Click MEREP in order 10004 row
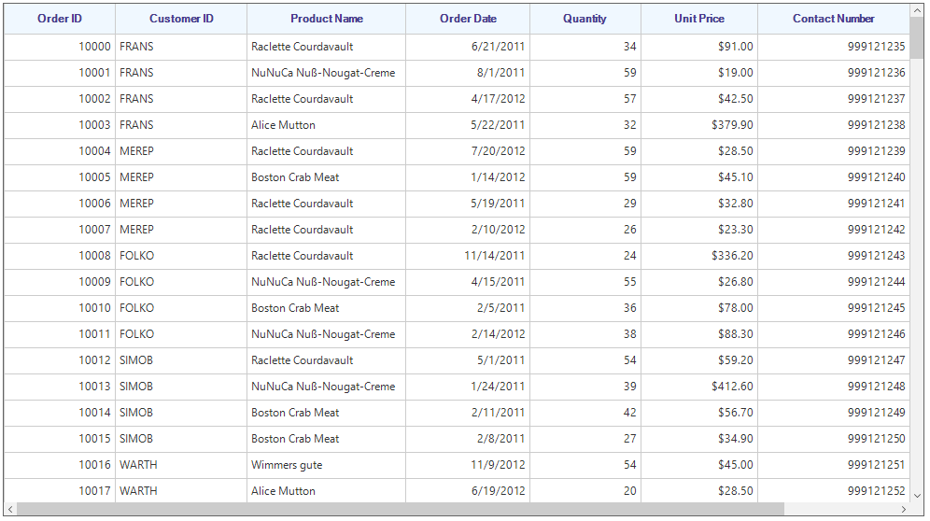This screenshot has height=521, width=930. (x=181, y=150)
